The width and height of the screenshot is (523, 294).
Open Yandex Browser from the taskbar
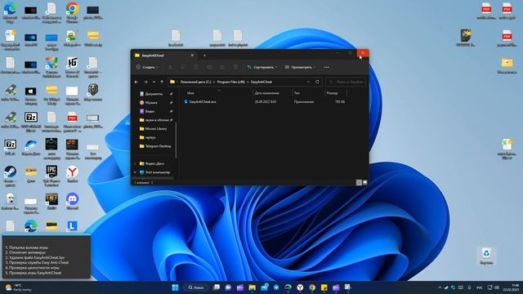pyautogui.click(x=300, y=287)
